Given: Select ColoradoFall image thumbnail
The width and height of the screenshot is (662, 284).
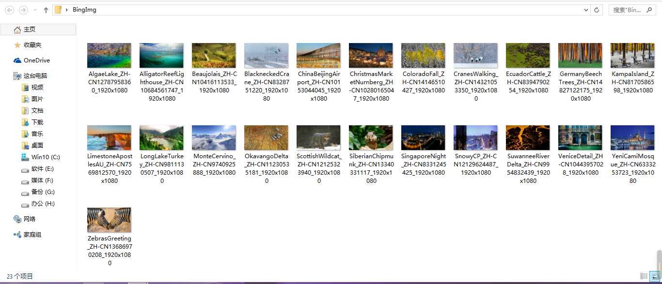Looking at the screenshot, I should coord(423,56).
